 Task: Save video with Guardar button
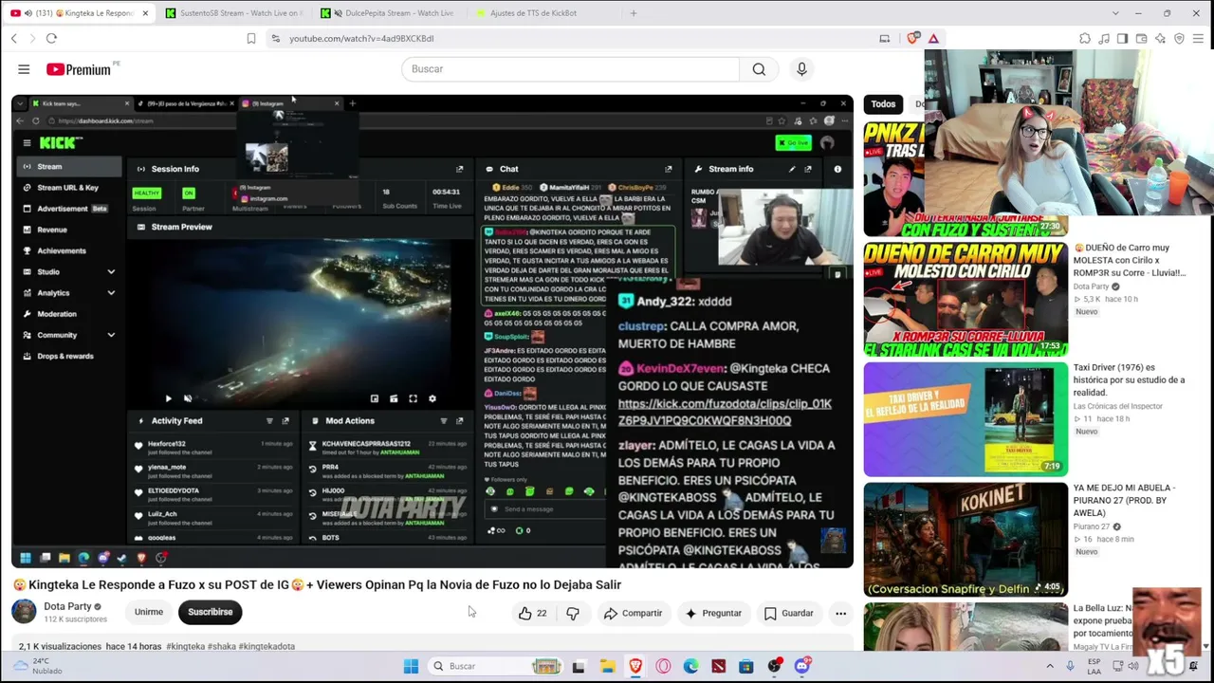789,613
